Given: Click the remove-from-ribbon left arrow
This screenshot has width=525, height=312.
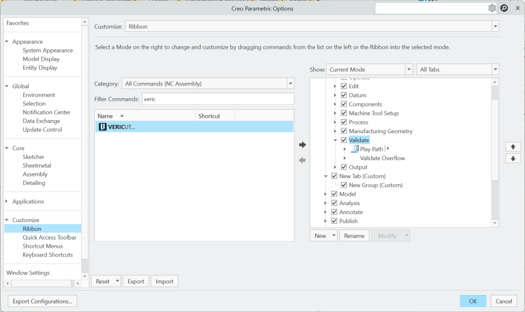Looking at the screenshot, I should (303, 160).
